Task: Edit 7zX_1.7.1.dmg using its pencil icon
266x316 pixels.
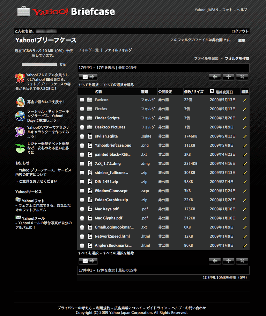Action: [x=245, y=164]
